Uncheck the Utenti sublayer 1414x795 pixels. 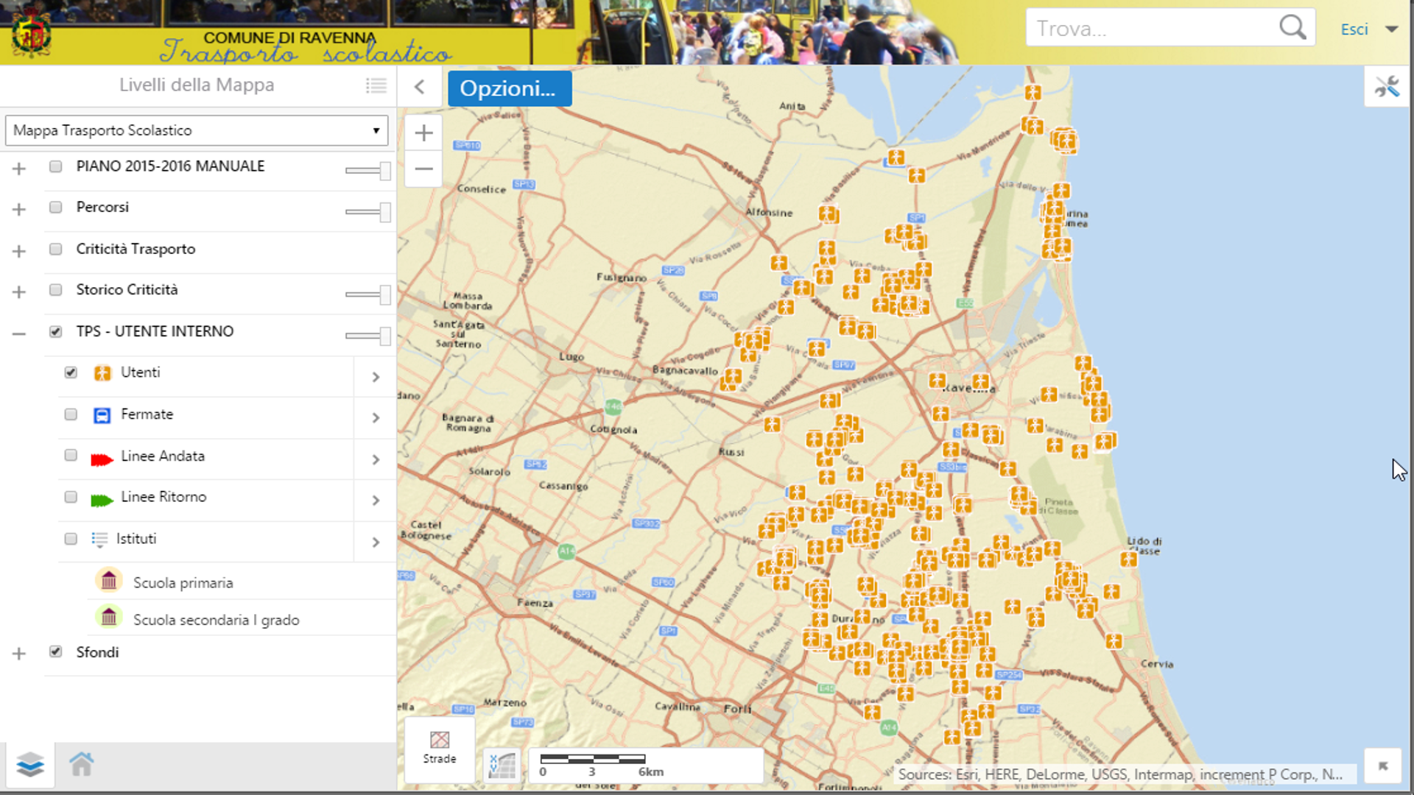[71, 372]
